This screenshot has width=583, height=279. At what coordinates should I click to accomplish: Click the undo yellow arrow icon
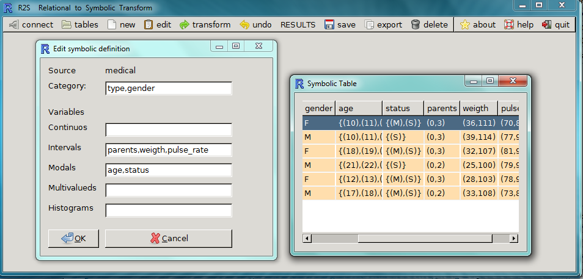pyautogui.click(x=244, y=25)
